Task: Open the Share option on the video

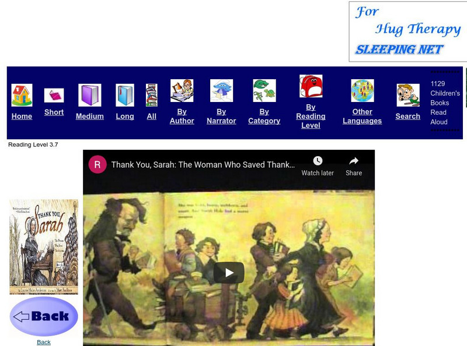Action: 355,165
